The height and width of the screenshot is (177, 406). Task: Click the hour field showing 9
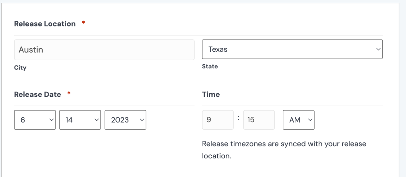[x=218, y=120]
